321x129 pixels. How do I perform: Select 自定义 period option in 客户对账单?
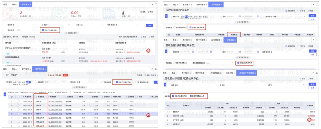pyautogui.click(x=28, y=82)
